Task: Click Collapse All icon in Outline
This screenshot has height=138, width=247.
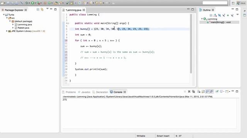Action: click(211, 15)
